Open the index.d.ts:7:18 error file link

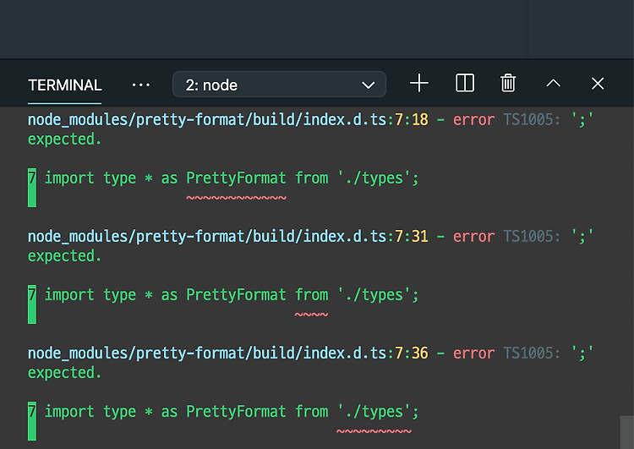pos(228,120)
